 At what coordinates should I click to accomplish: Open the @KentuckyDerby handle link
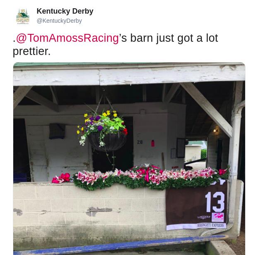[x=59, y=21]
